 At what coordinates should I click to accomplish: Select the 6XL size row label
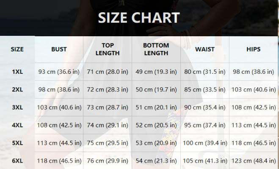[x=17, y=161]
